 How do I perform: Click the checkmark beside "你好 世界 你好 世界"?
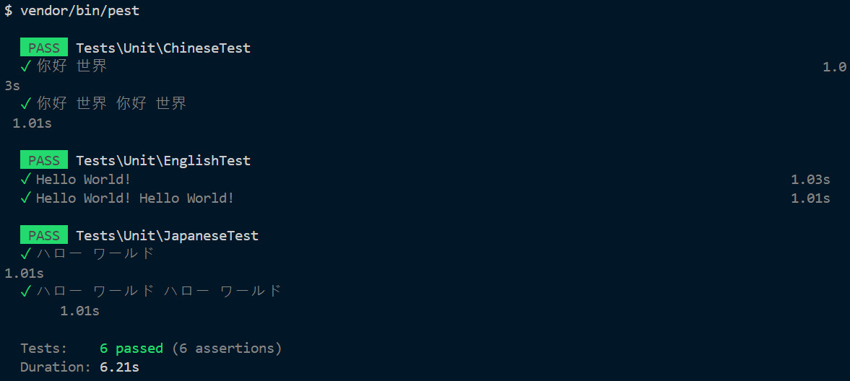pos(26,104)
